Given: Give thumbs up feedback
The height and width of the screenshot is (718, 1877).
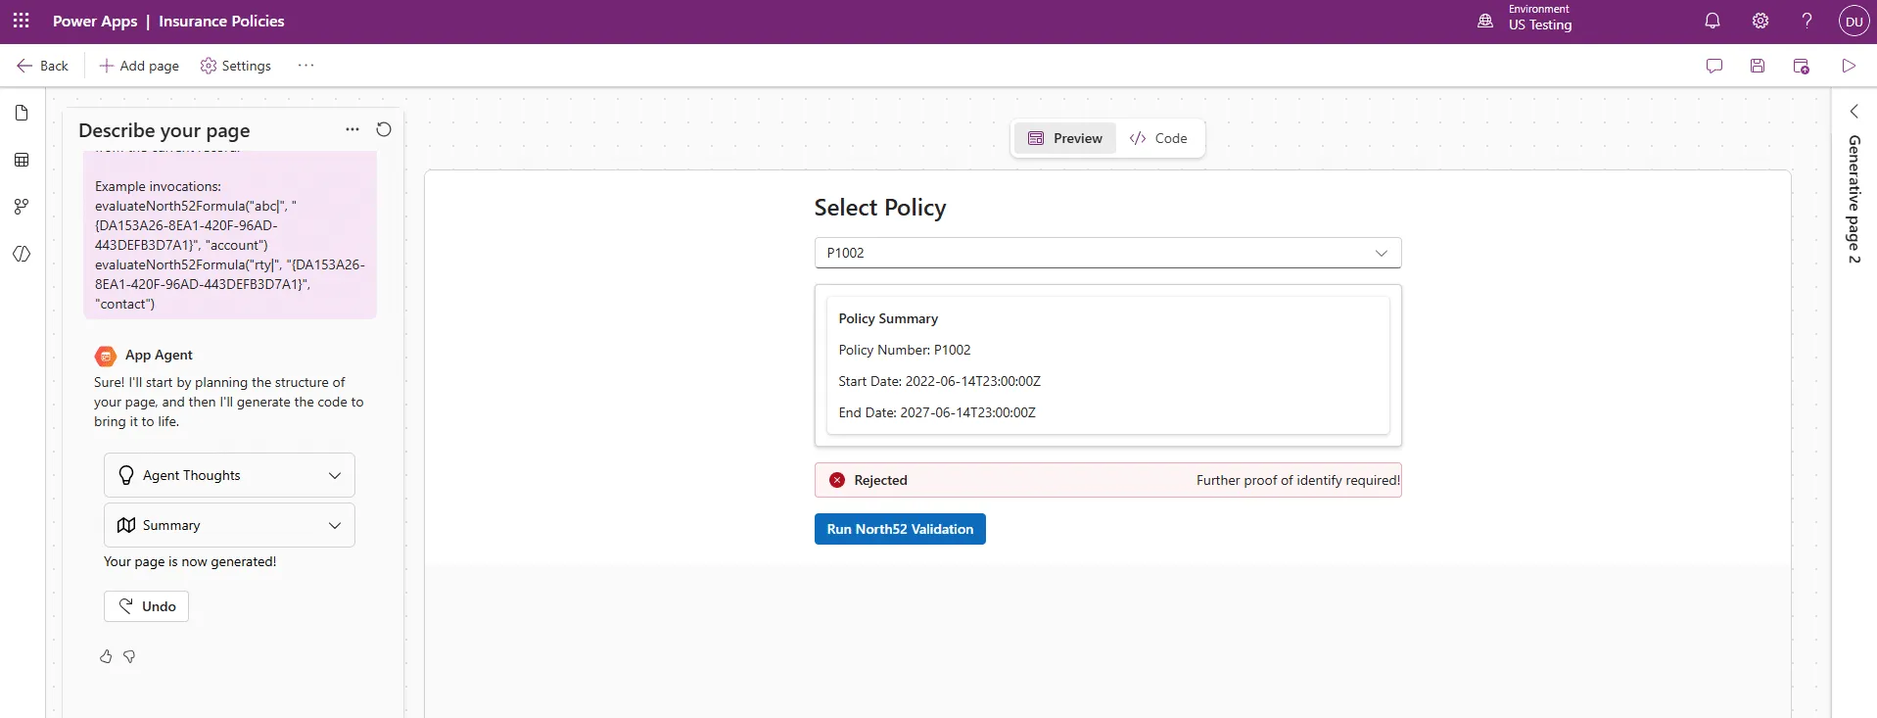Looking at the screenshot, I should (106, 656).
